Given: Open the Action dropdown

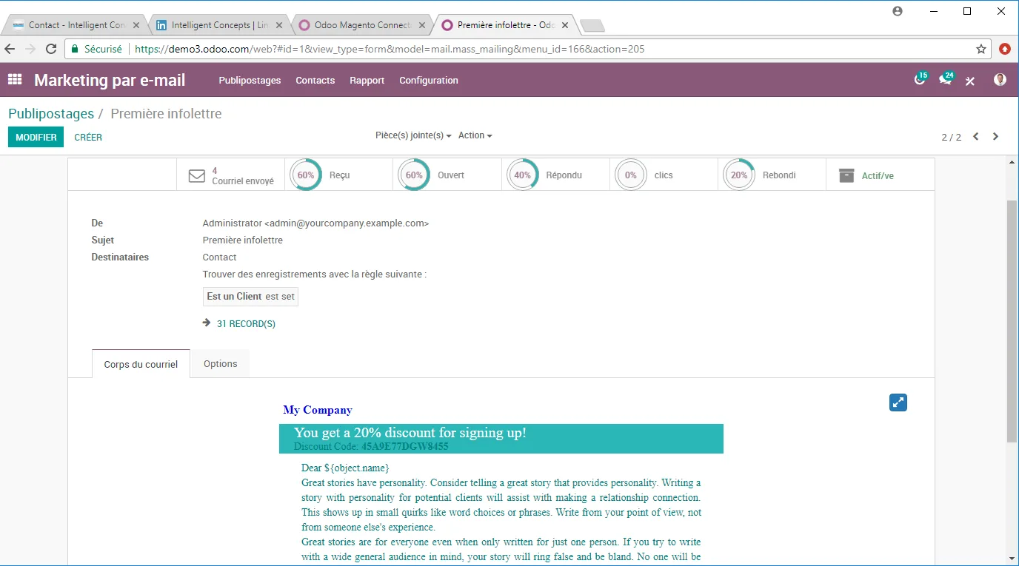Looking at the screenshot, I should pos(475,135).
